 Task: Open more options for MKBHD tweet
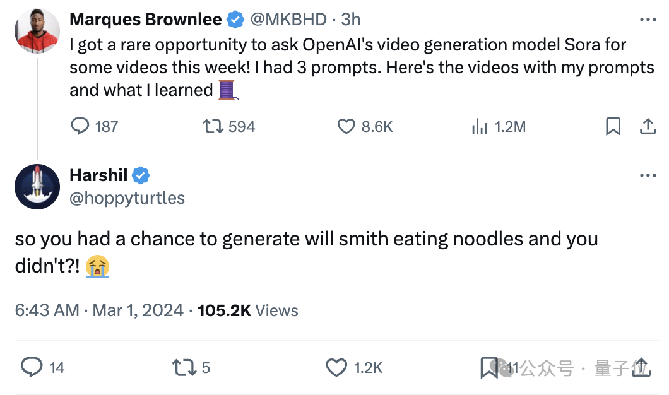point(648,20)
